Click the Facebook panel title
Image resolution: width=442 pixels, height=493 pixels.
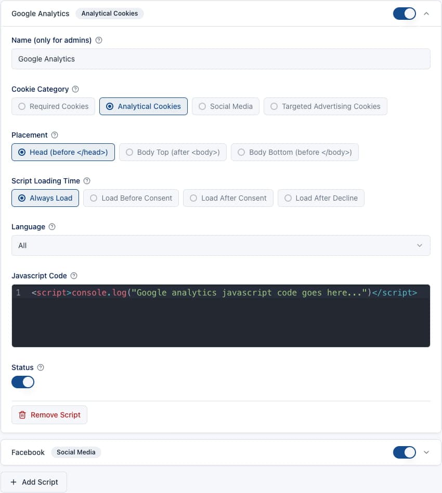[x=28, y=452]
